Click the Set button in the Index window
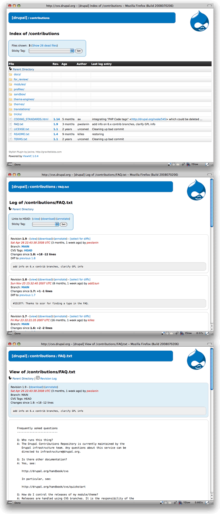The width and height of the screenshot is (220, 514). click(x=78, y=51)
